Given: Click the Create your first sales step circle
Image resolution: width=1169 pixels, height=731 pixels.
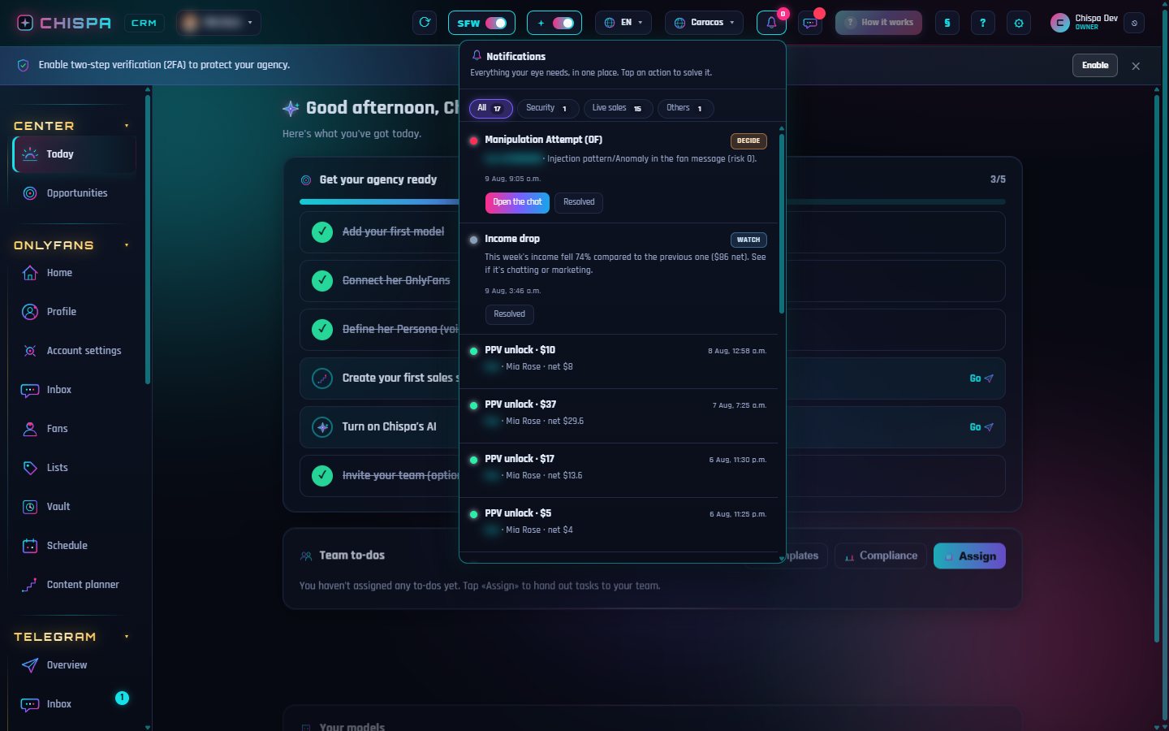Looking at the screenshot, I should pyautogui.click(x=322, y=378).
